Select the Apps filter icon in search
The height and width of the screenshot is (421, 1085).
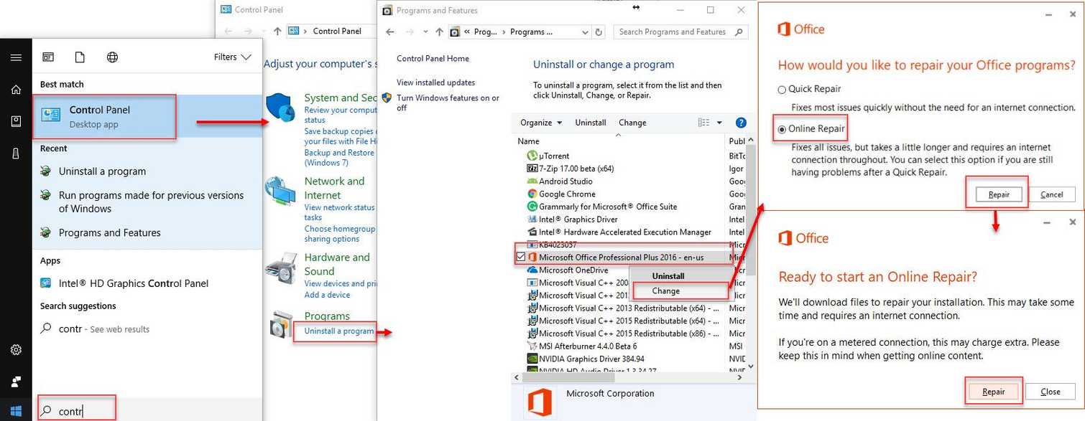[x=47, y=57]
